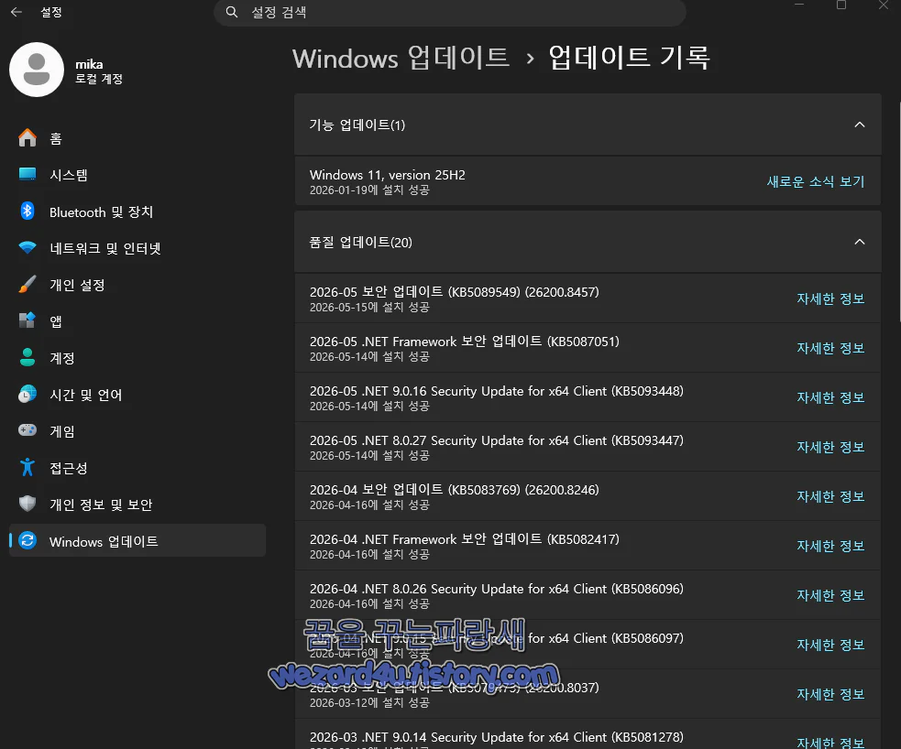Click the Time and language globe icon

click(x=27, y=395)
